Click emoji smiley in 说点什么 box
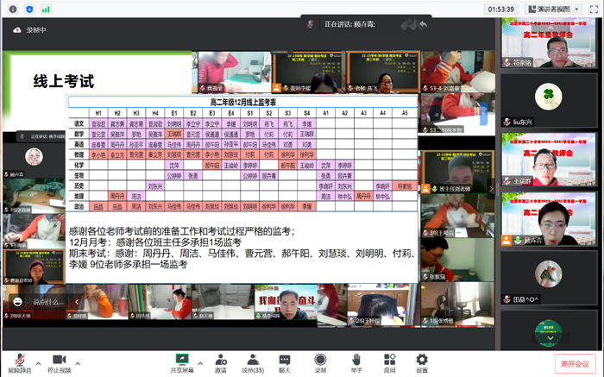Screen dimensions: 604x377 [18, 302]
